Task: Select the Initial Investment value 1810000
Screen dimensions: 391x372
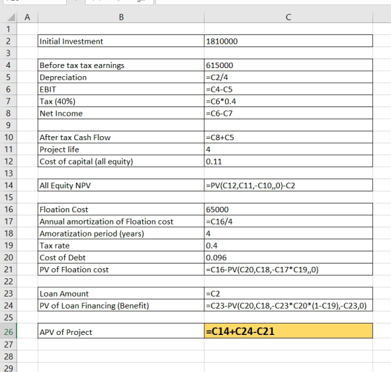Action: point(289,41)
